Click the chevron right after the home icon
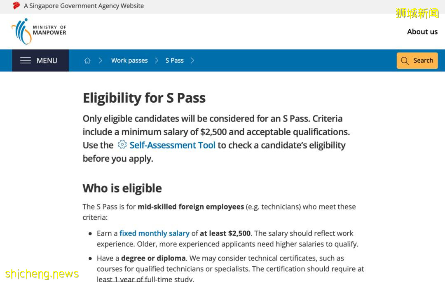 point(100,61)
